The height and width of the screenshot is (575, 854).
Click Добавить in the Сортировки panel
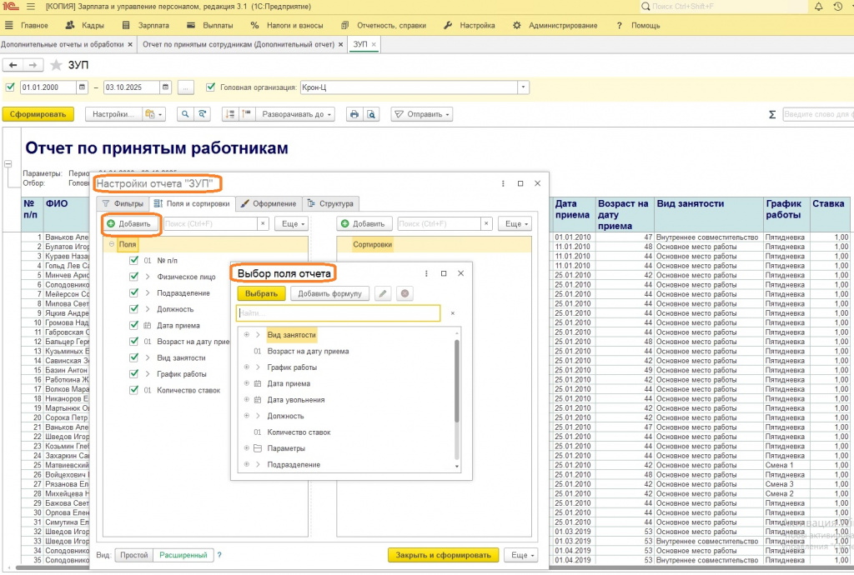click(x=363, y=223)
